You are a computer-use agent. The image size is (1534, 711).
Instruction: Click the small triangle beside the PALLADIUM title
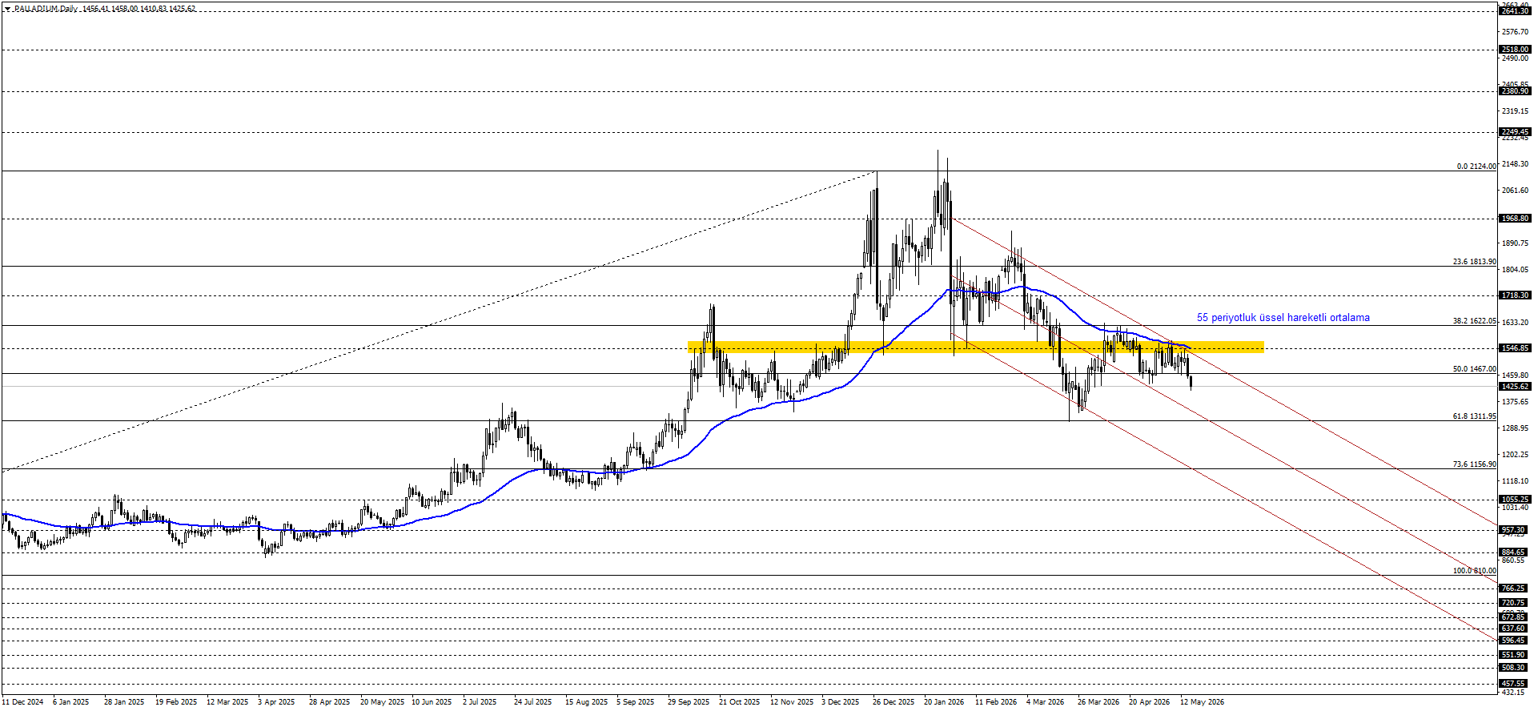7,9
